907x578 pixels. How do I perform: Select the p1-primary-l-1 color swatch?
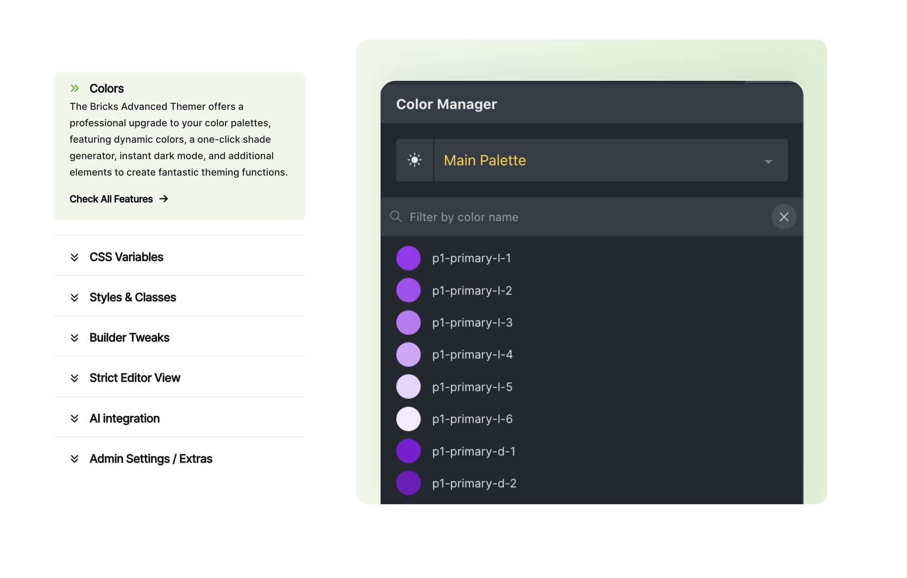point(408,258)
